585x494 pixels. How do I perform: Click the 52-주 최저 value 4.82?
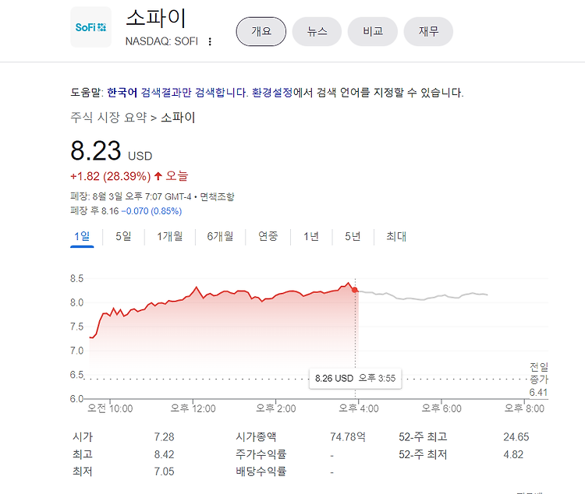[x=513, y=454]
